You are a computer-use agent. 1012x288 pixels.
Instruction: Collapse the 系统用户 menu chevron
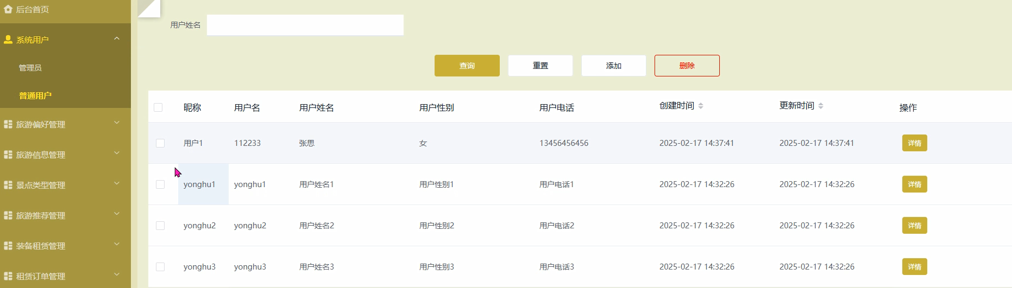(116, 39)
